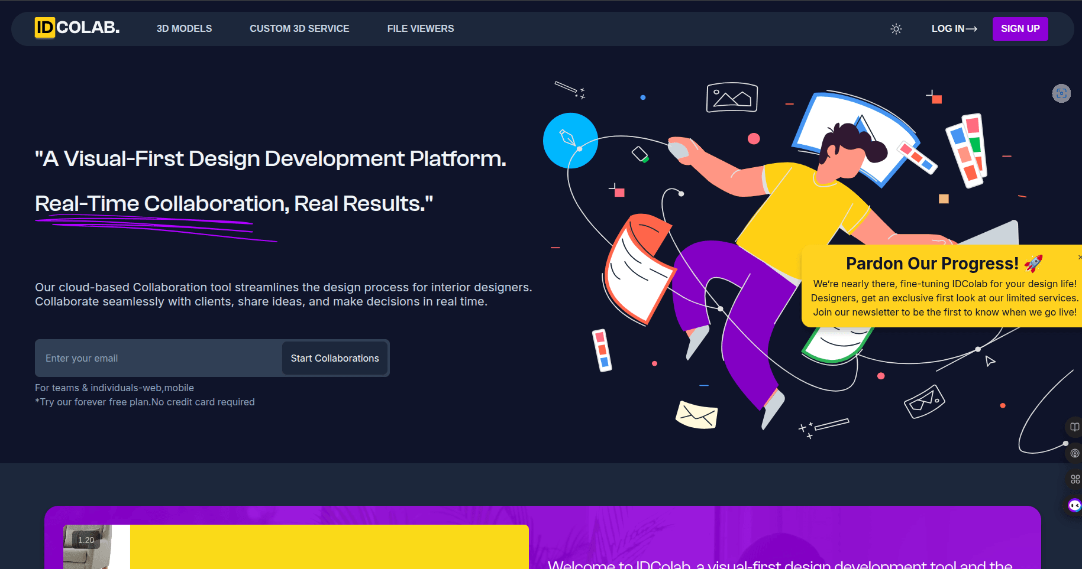Viewport: 1082px width, 569px height.
Task: Open the CUSTOM 3D SERVICE menu
Action: 299,28
